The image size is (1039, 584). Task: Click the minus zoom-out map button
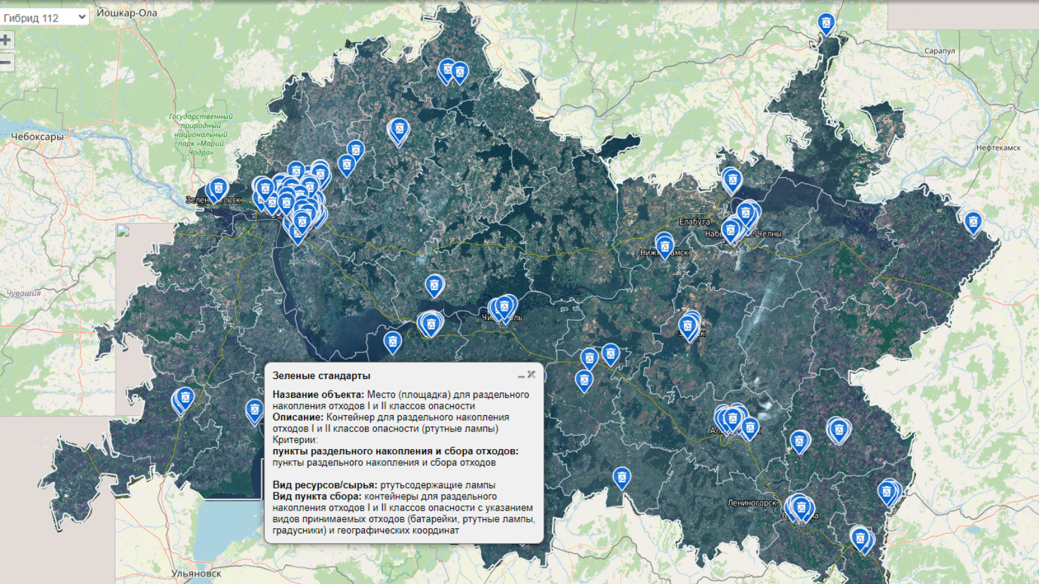(x=6, y=63)
